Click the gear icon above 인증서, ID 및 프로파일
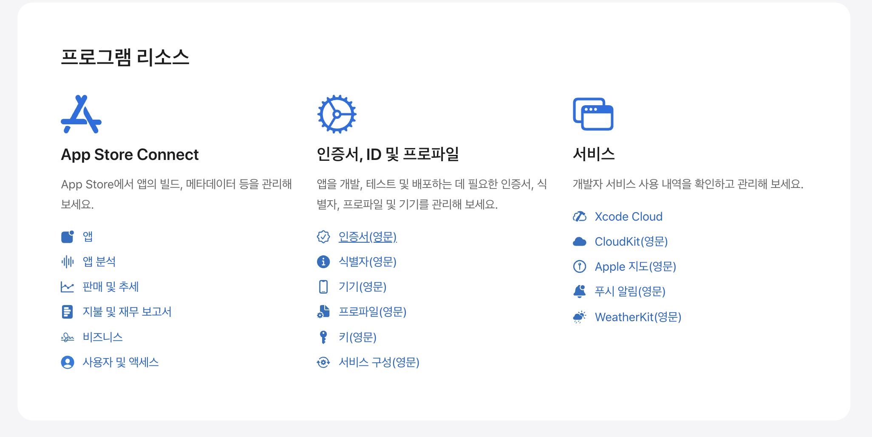 pyautogui.click(x=337, y=114)
